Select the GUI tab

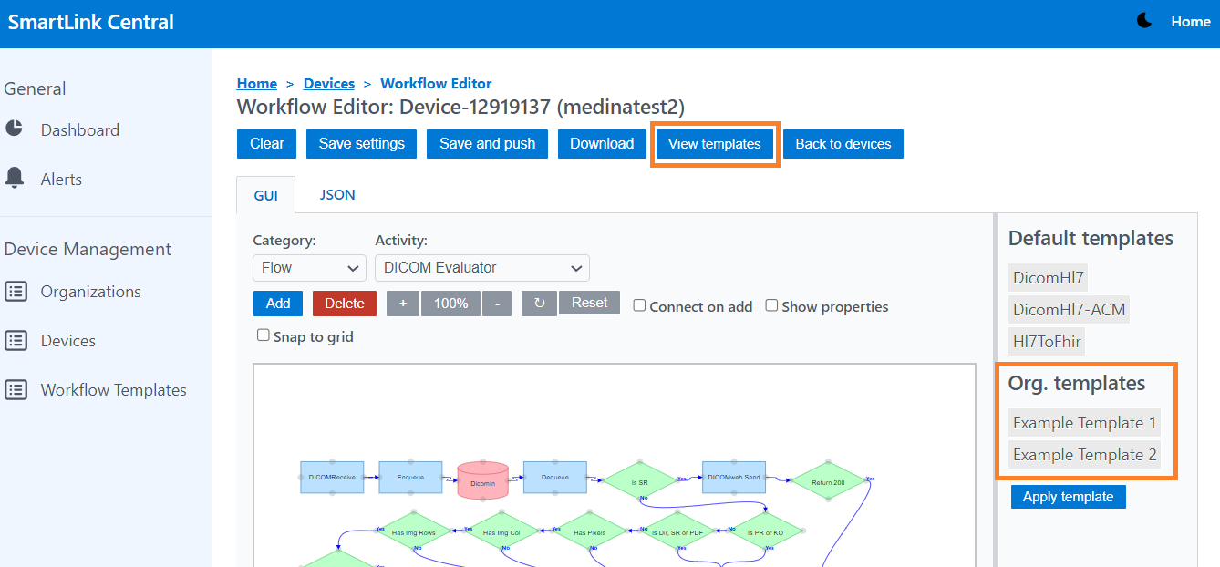265,195
